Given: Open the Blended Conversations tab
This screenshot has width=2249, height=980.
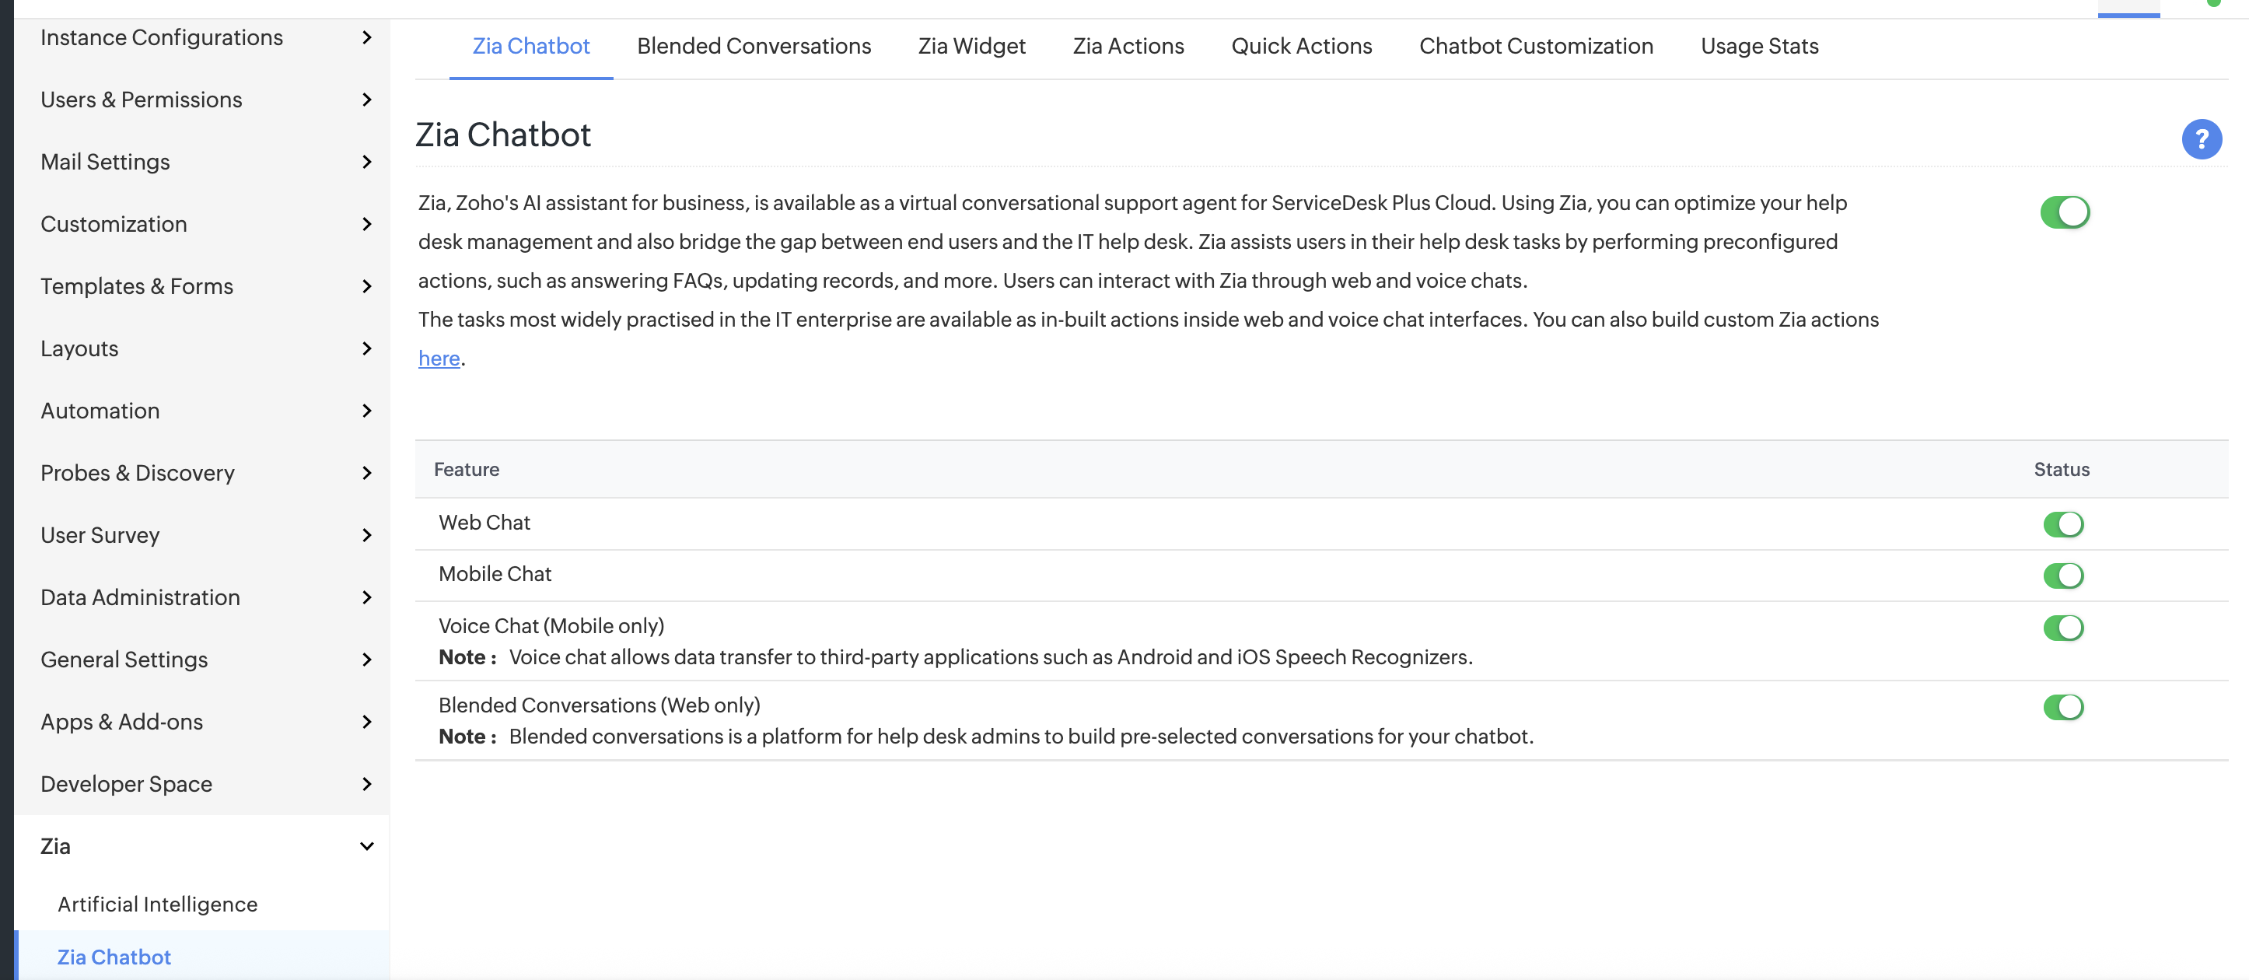Looking at the screenshot, I should (x=754, y=47).
